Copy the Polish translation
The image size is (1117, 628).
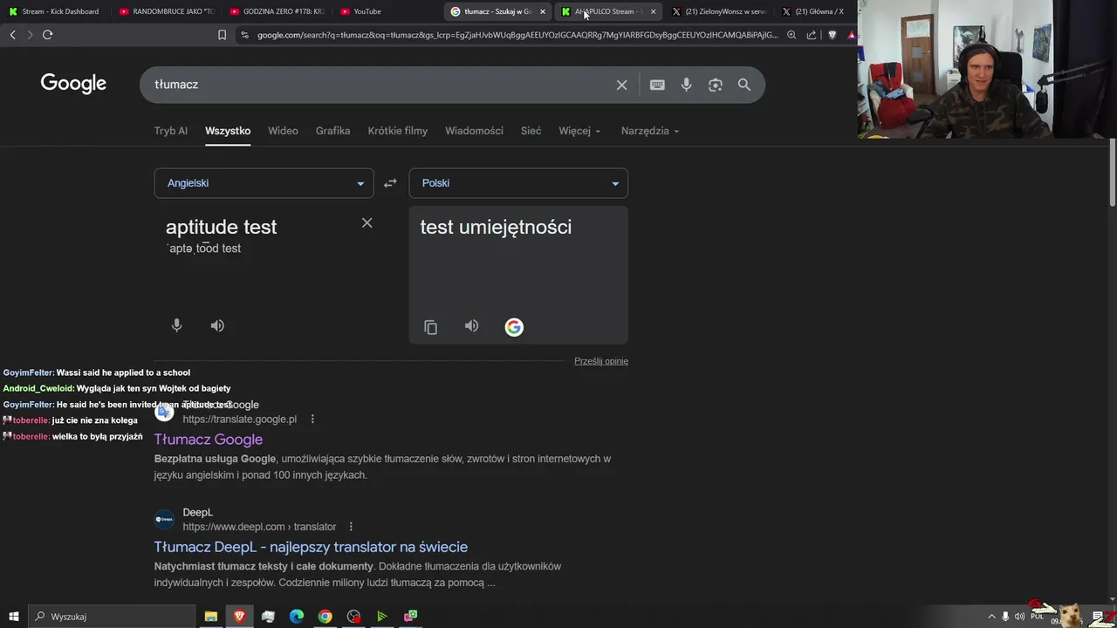point(430,327)
